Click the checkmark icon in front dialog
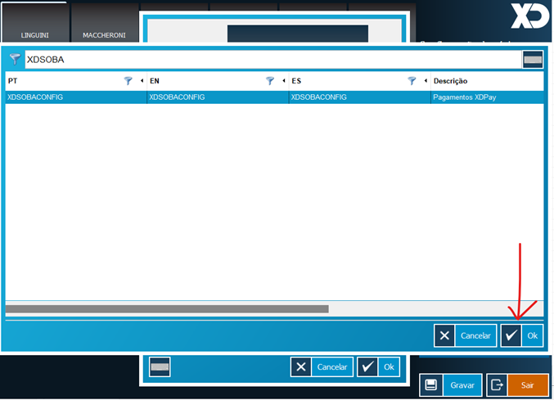Viewport: 554px width, 400px height. pos(511,335)
